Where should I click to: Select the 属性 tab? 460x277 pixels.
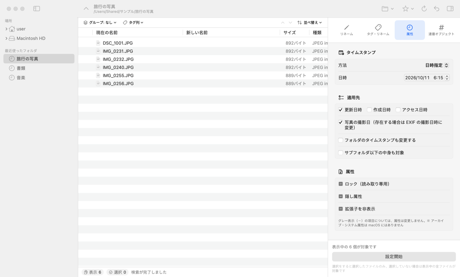410,30
